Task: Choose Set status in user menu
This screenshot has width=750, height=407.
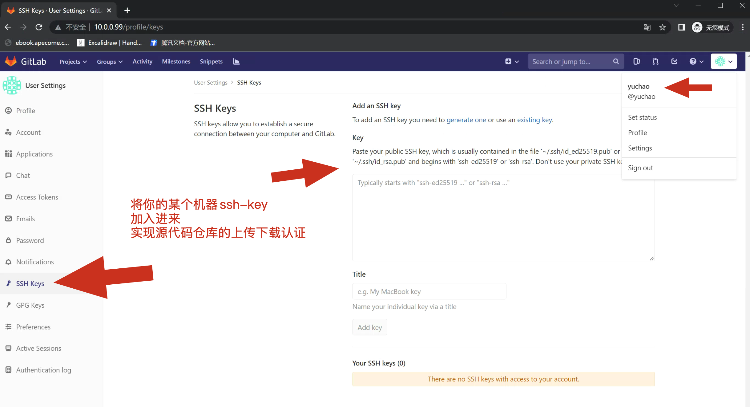Action: click(642, 117)
